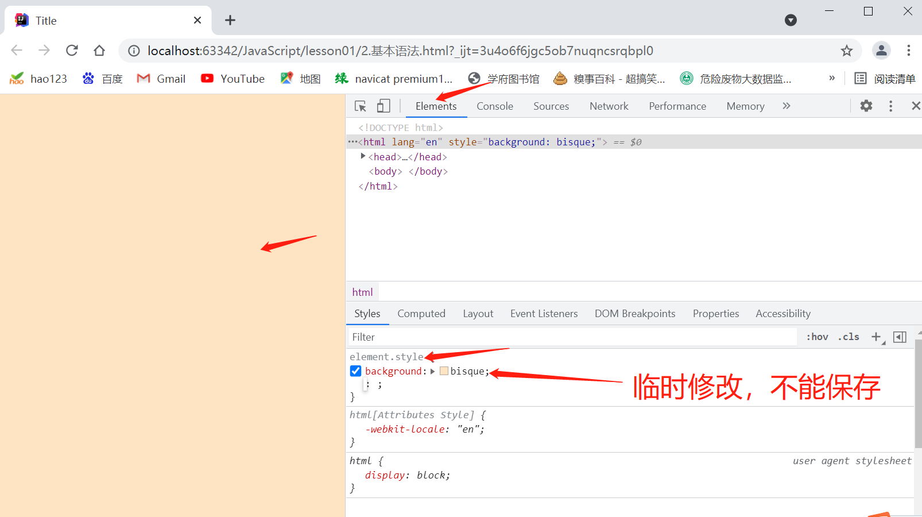Select the html element row
Screen dimensions: 922x517
point(634,142)
